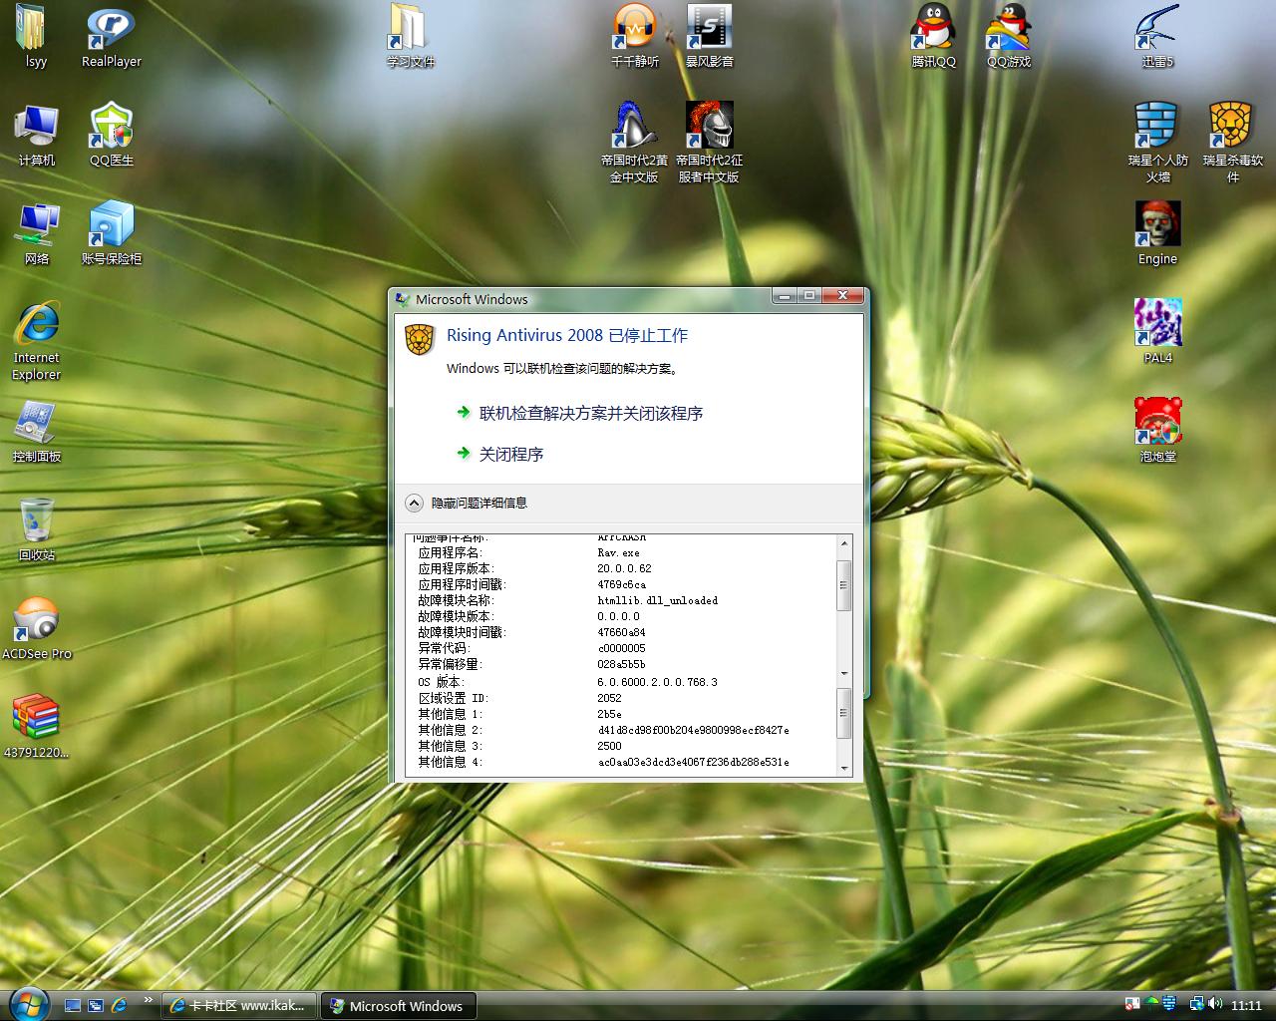Click the Rising lion shield icon in dialog
Screen dimensions: 1276x1021
click(x=420, y=339)
